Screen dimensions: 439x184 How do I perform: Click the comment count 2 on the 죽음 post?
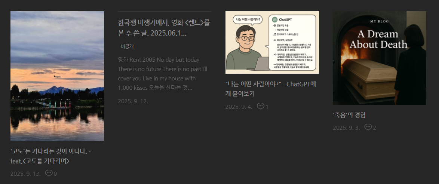375,128
